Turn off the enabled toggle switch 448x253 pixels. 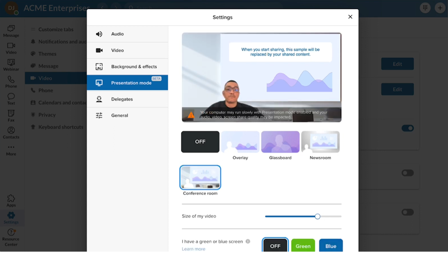pos(408,128)
